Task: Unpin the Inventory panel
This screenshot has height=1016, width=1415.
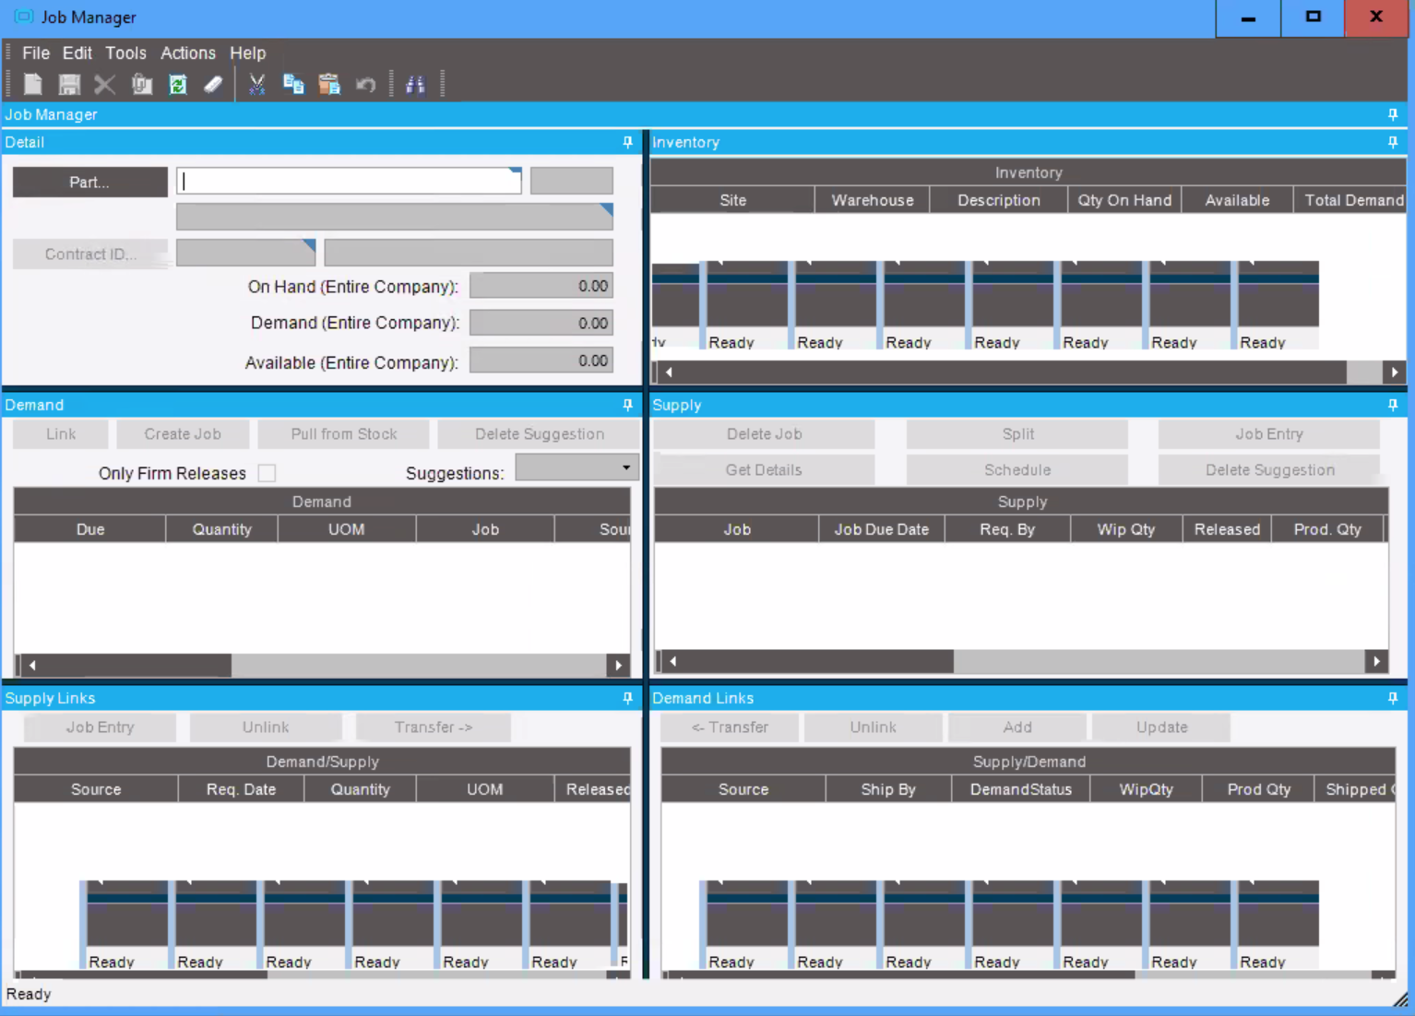Action: (1393, 142)
